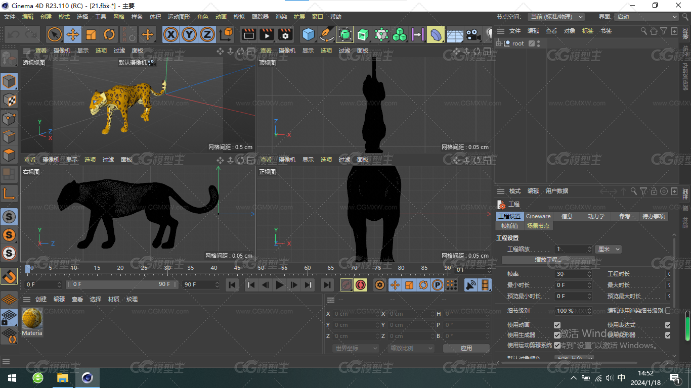Image resolution: width=691 pixels, height=388 pixels.
Task: Select the Spline Pen tool
Action: point(326,34)
